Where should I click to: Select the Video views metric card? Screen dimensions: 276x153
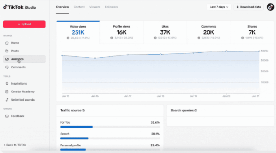(78, 32)
